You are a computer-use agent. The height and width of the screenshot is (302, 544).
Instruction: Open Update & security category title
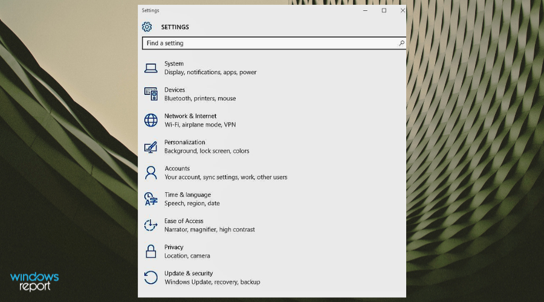(189, 274)
